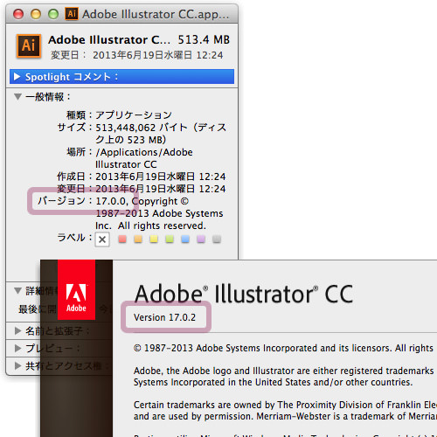Screen dimensions: 437x437
Task: Click the サイズ value 513,448,062 バイト
Action: [142, 128]
